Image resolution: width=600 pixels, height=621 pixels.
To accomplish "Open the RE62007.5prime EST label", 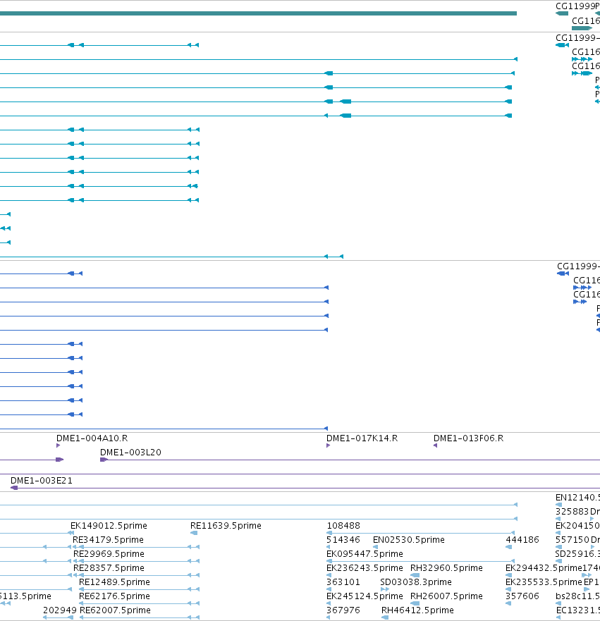I will [115, 610].
